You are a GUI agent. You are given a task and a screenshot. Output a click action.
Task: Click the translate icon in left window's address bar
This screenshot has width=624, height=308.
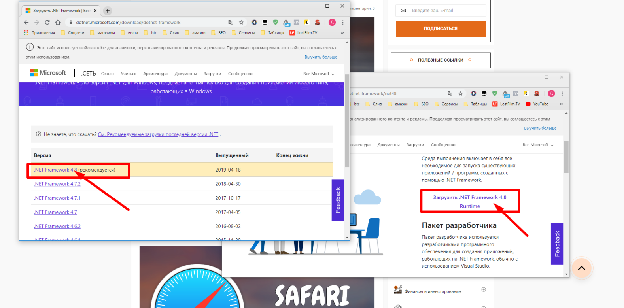tap(231, 22)
